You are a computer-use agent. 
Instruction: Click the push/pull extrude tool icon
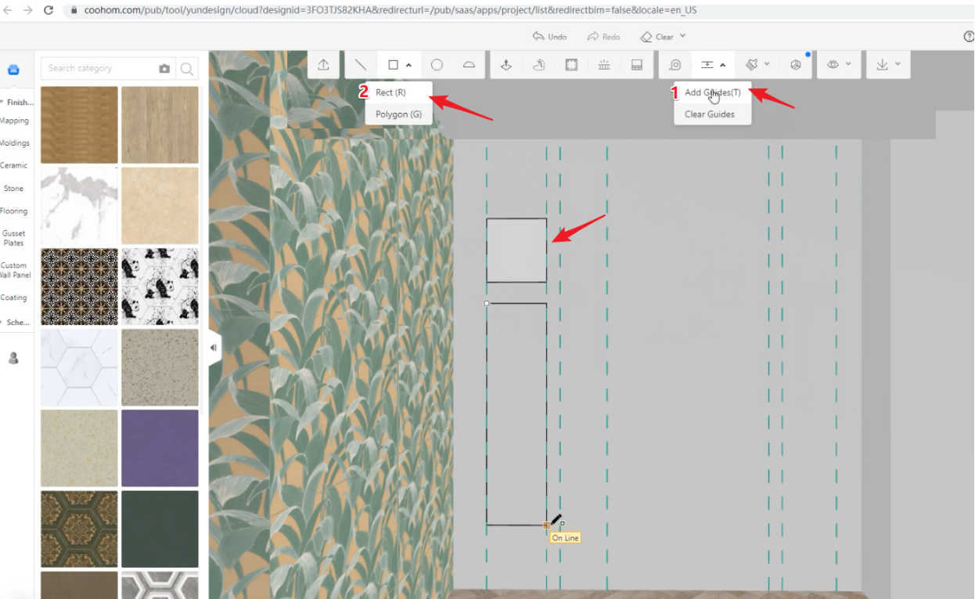[x=506, y=65]
